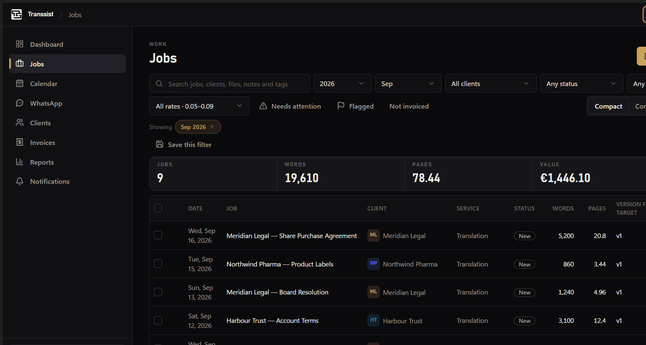Click the Transsist logo icon
Viewport: 646px width, 345px height.
[16, 15]
